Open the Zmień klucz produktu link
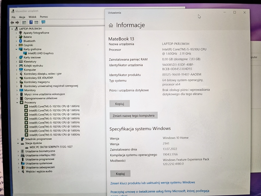 tap(153, 183)
